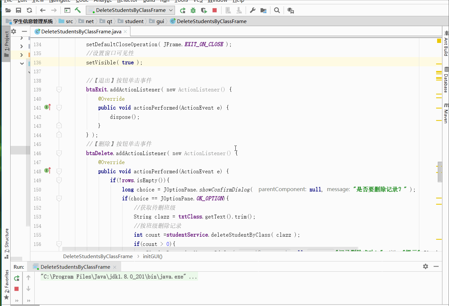
Task: Click the editor vertical scrollbar thumb
Action: [x=440, y=172]
